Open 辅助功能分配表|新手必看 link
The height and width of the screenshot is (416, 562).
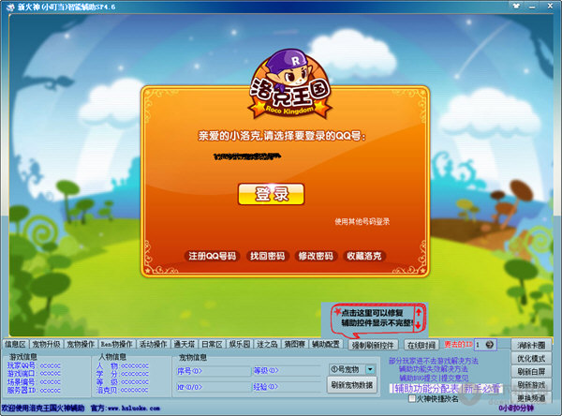tap(447, 389)
